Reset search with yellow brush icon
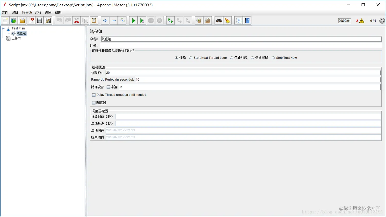Screen dimensions: 386x217 coord(227,21)
